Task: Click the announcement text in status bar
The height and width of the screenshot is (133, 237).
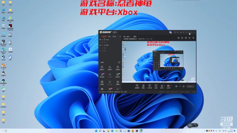Action: tap(114, 92)
